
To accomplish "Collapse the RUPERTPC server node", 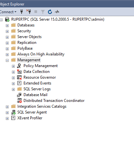I will 1,20.
